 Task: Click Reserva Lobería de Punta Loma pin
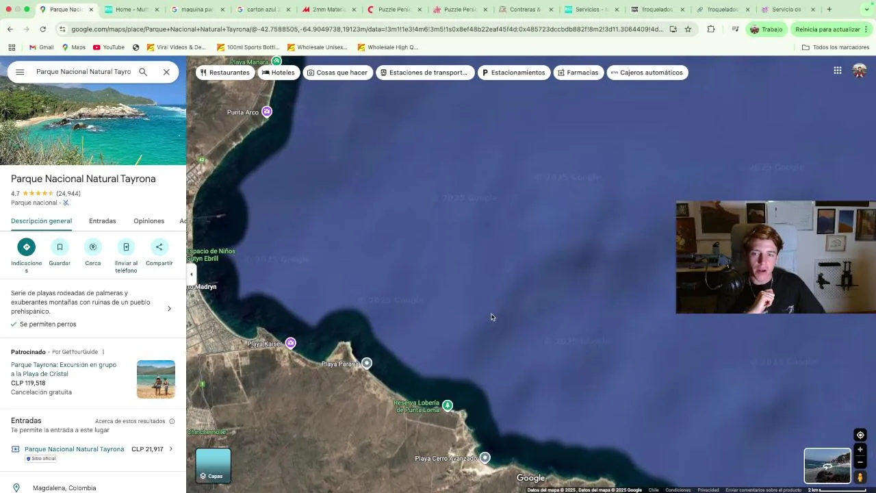coord(448,405)
